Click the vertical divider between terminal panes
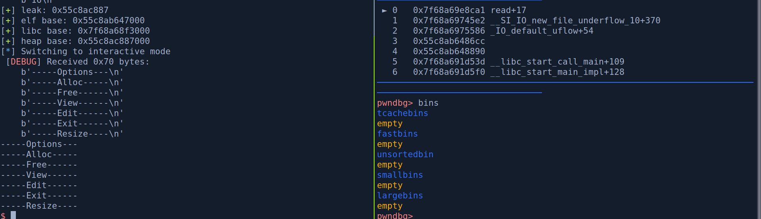Viewport: 761px width, 219px height. (374, 119)
